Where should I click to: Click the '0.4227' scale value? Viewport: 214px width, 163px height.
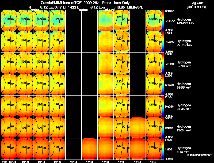coord(170,42)
